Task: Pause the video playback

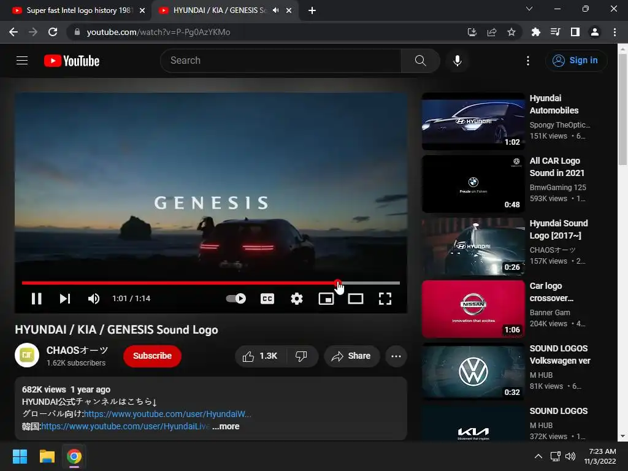Action: (36, 299)
